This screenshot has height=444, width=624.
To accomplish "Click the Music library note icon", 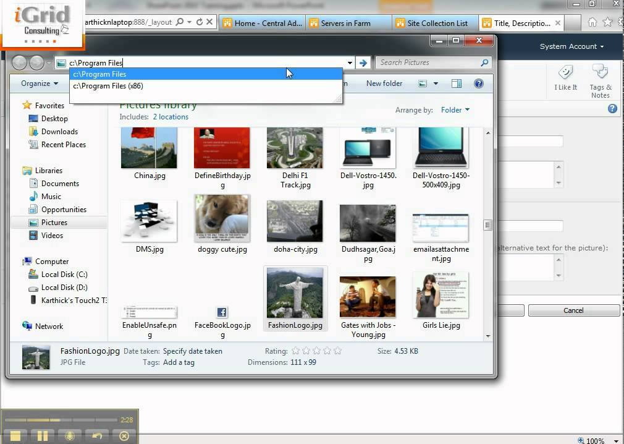I will 33,196.
